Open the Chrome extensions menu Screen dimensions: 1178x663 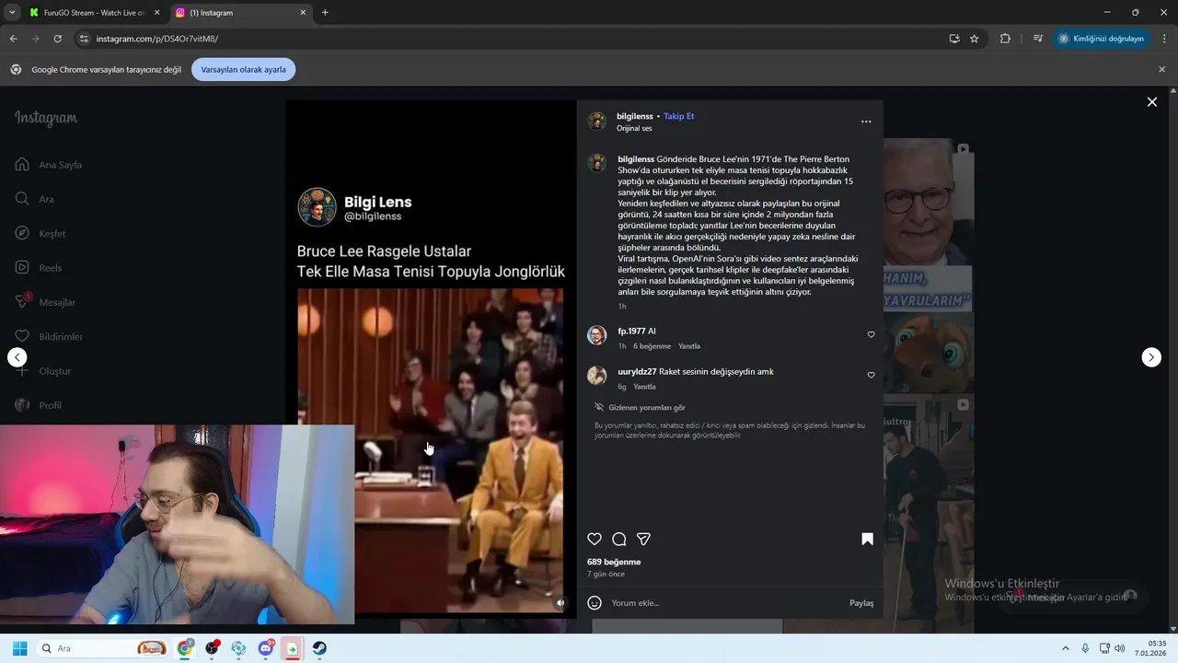coord(1005,39)
